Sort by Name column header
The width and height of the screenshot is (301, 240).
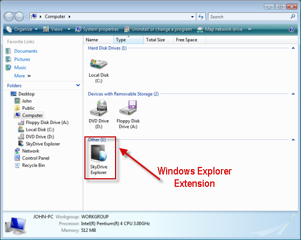click(x=99, y=40)
